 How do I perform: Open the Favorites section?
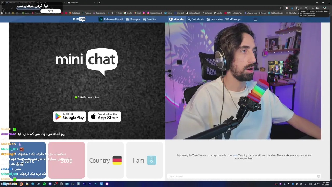pos(149,19)
